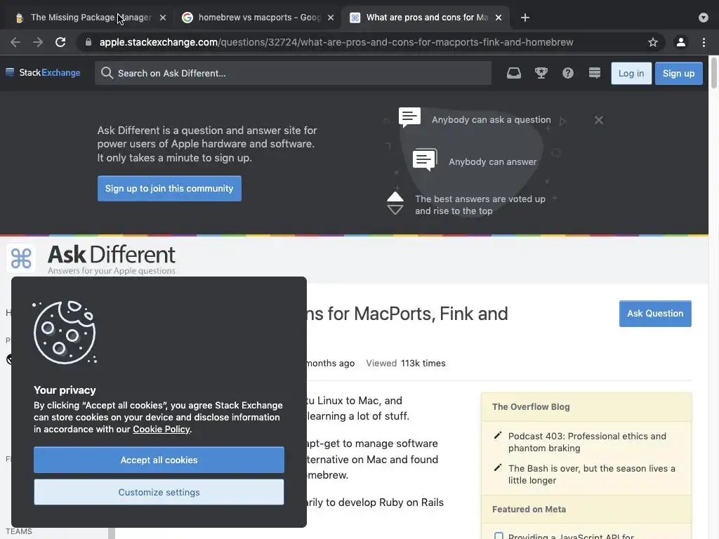Open the Stack Exchange inbox icon

513,73
